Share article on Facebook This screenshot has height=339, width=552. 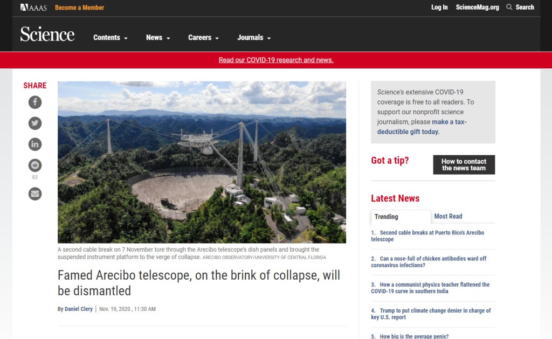[x=35, y=102]
